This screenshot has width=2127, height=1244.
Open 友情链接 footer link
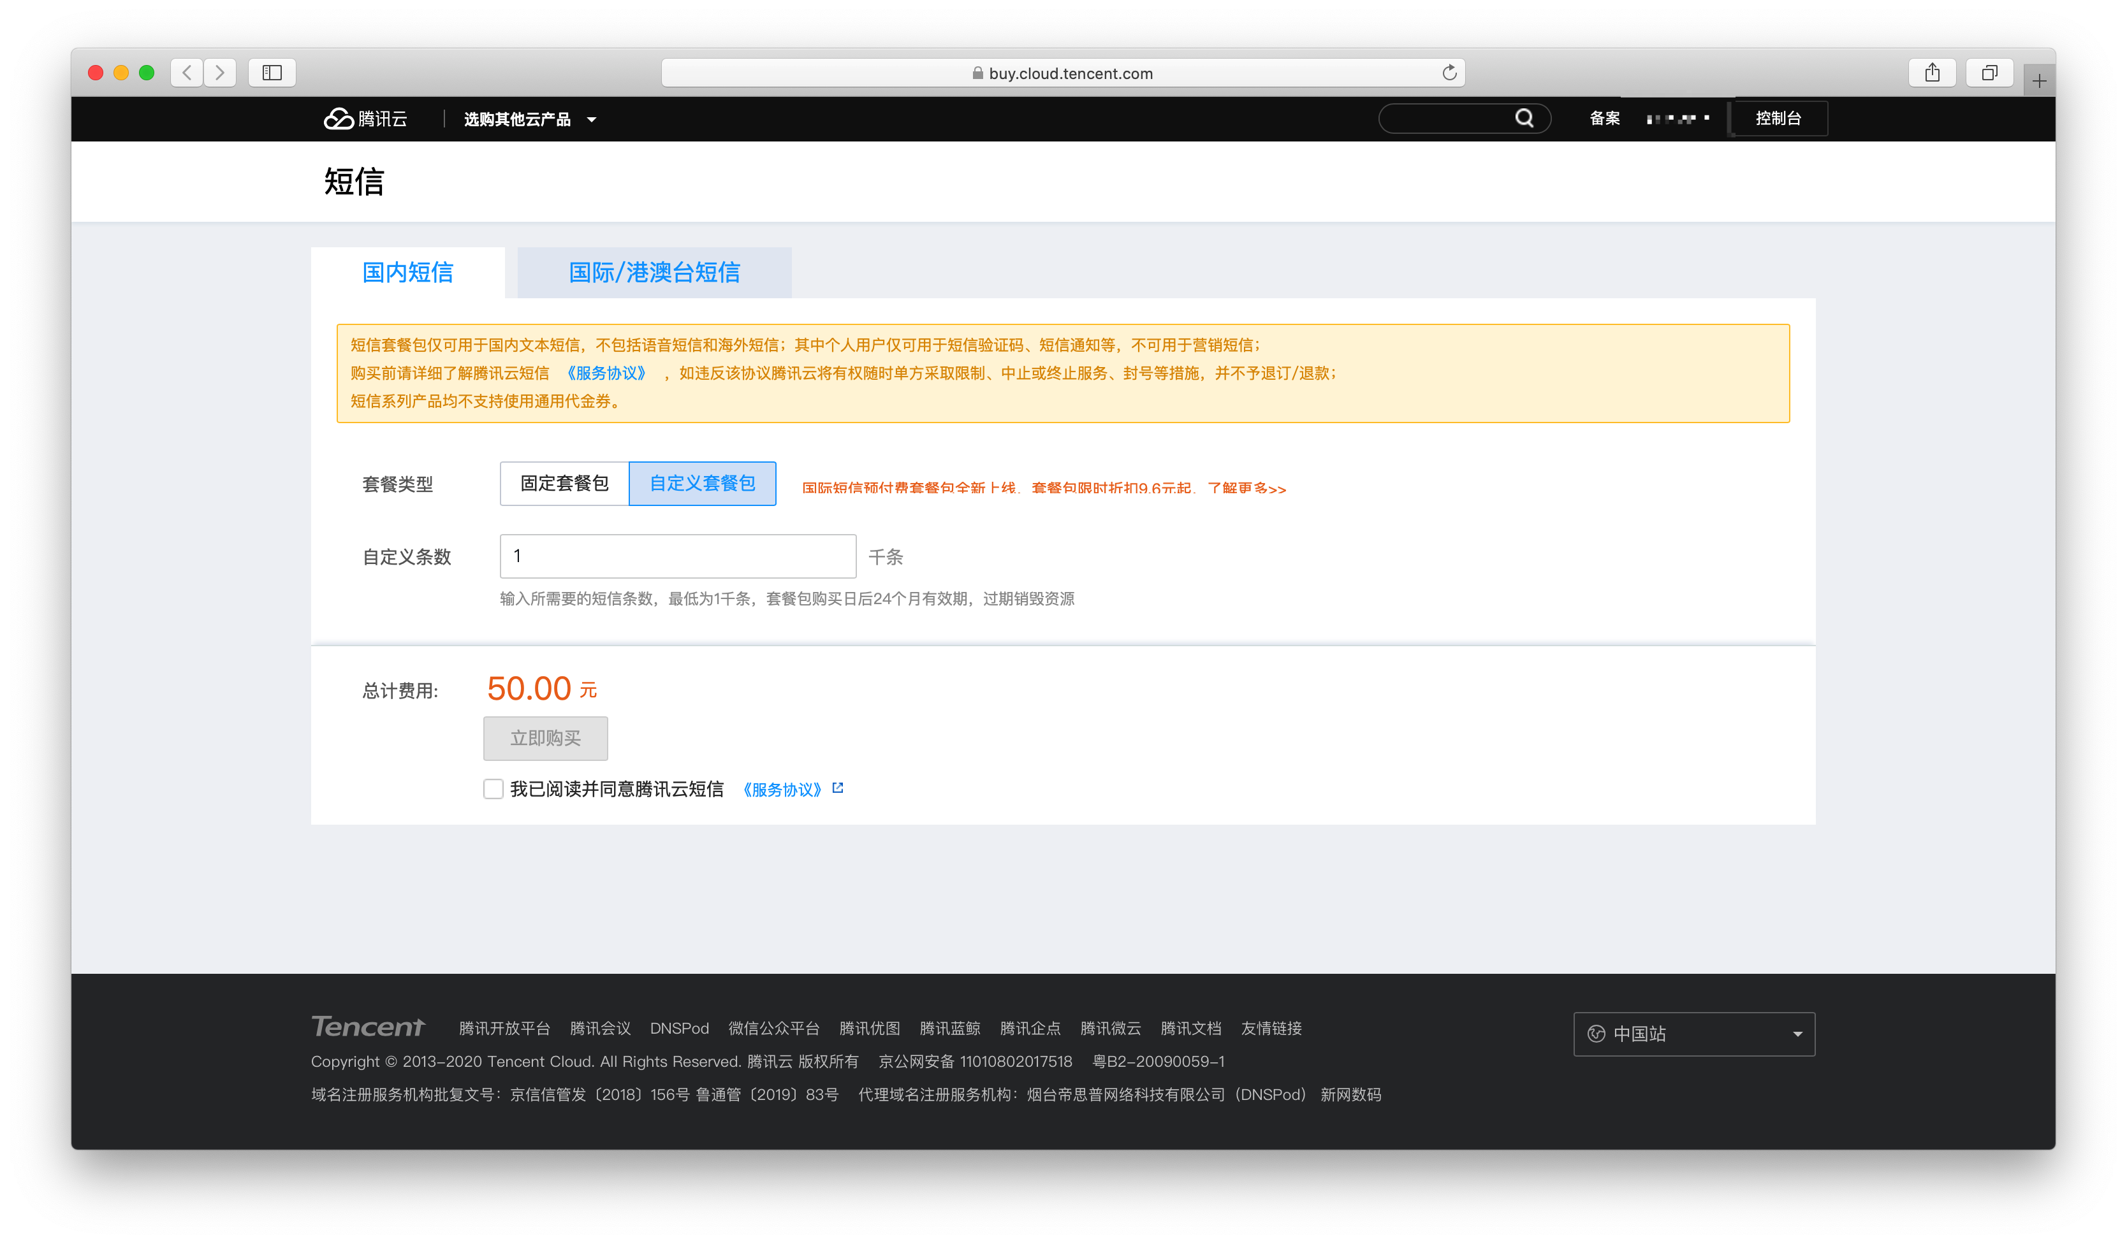1271,1028
